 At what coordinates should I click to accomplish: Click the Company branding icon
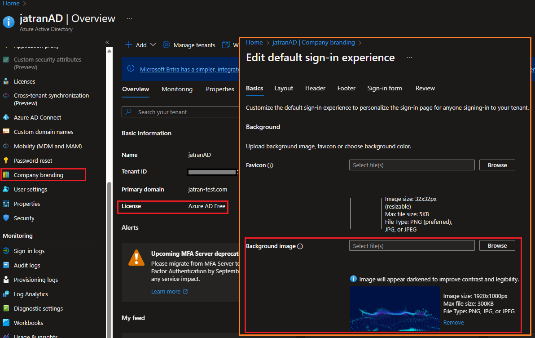click(6, 175)
